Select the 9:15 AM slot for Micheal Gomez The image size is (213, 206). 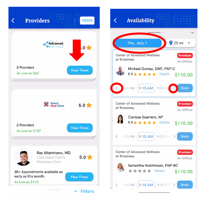[x=146, y=88]
